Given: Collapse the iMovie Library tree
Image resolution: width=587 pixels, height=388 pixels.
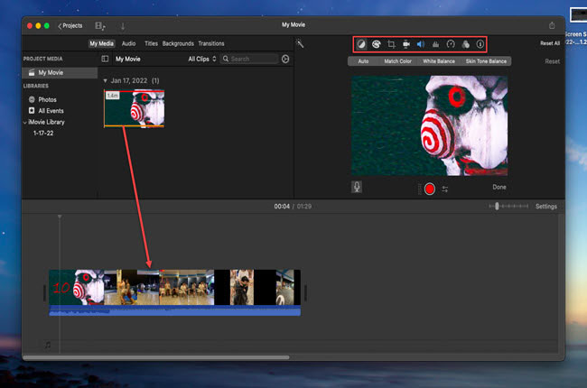Looking at the screenshot, I should tap(24, 123).
